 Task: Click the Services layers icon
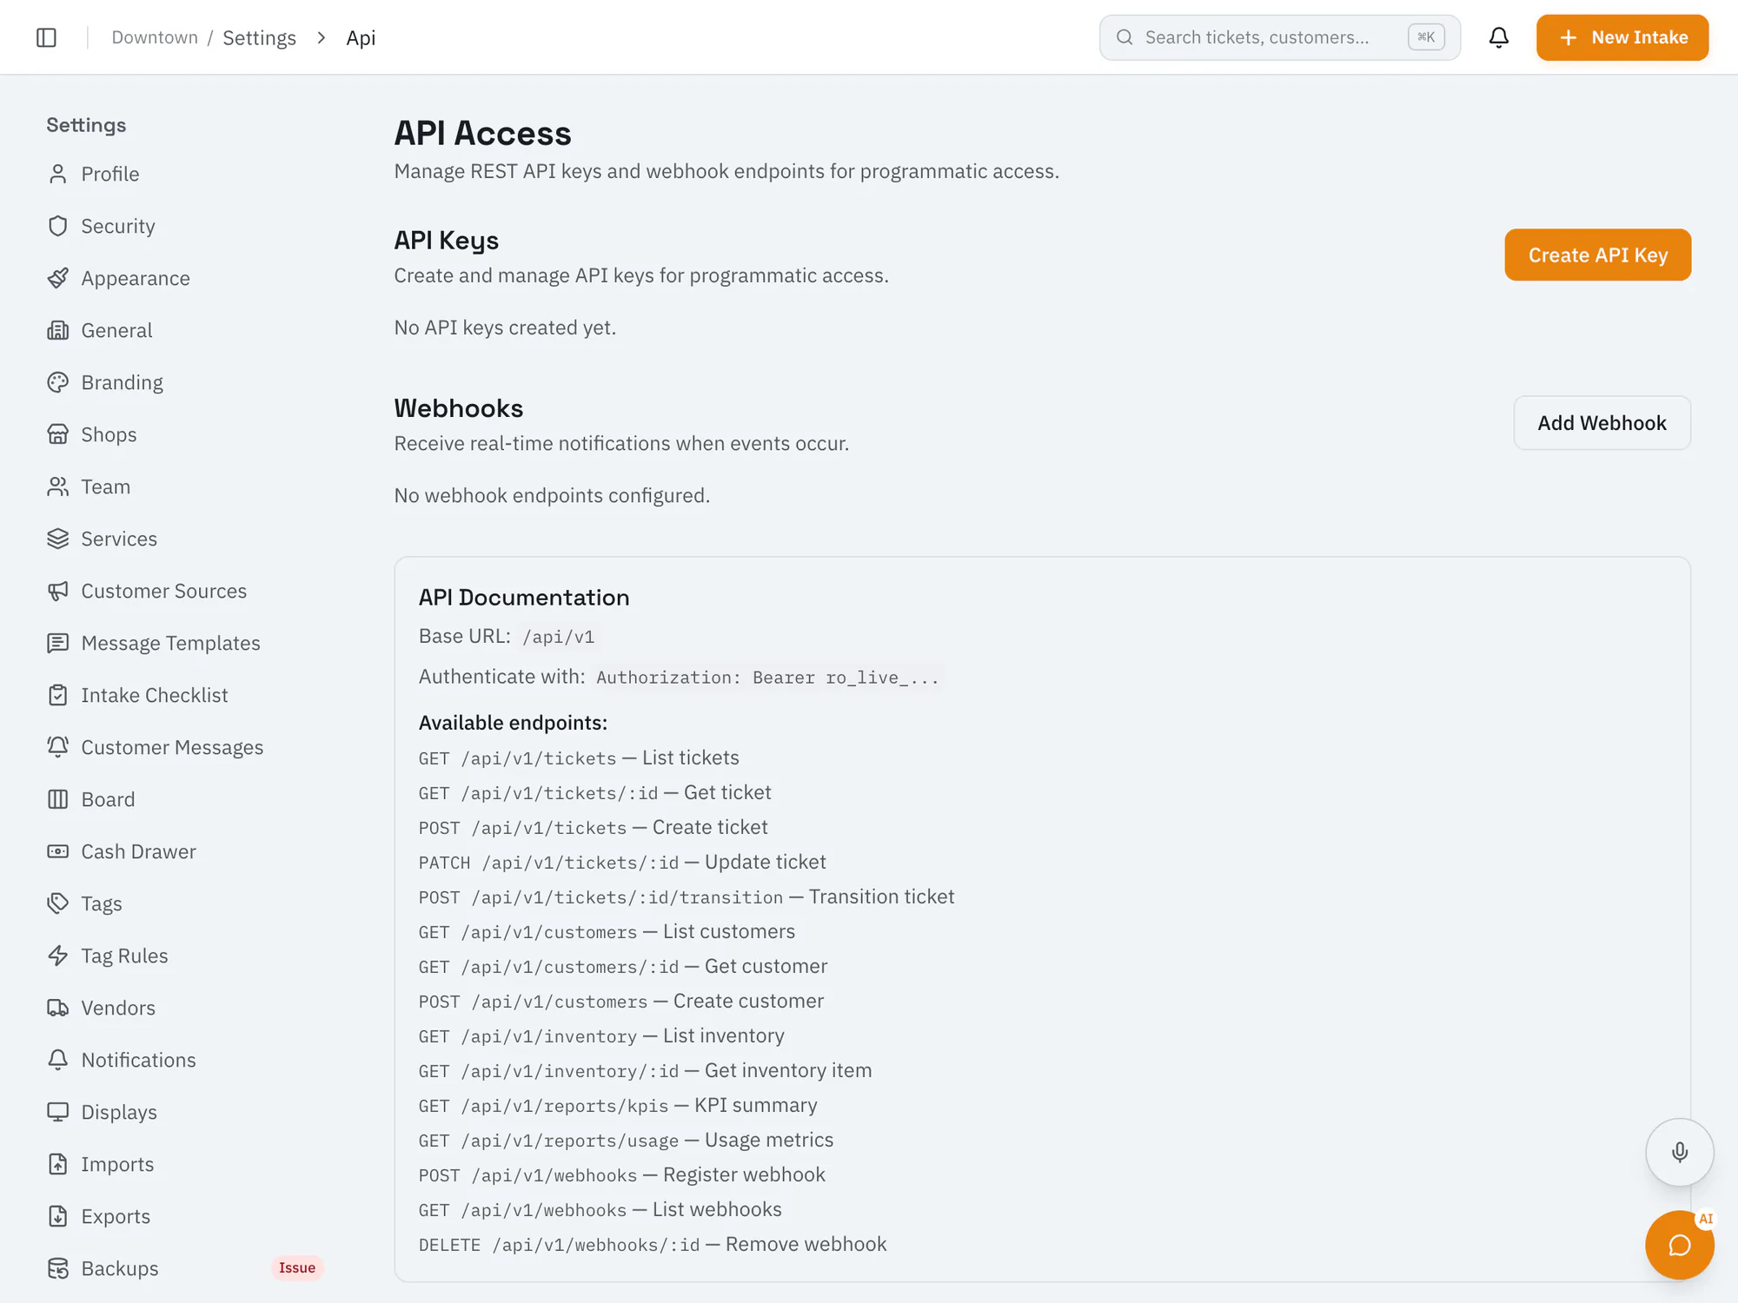tap(58, 539)
